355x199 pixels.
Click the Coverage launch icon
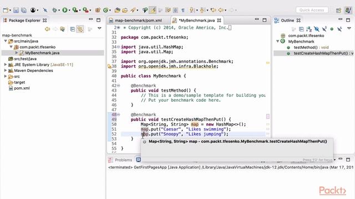(x=75, y=10)
